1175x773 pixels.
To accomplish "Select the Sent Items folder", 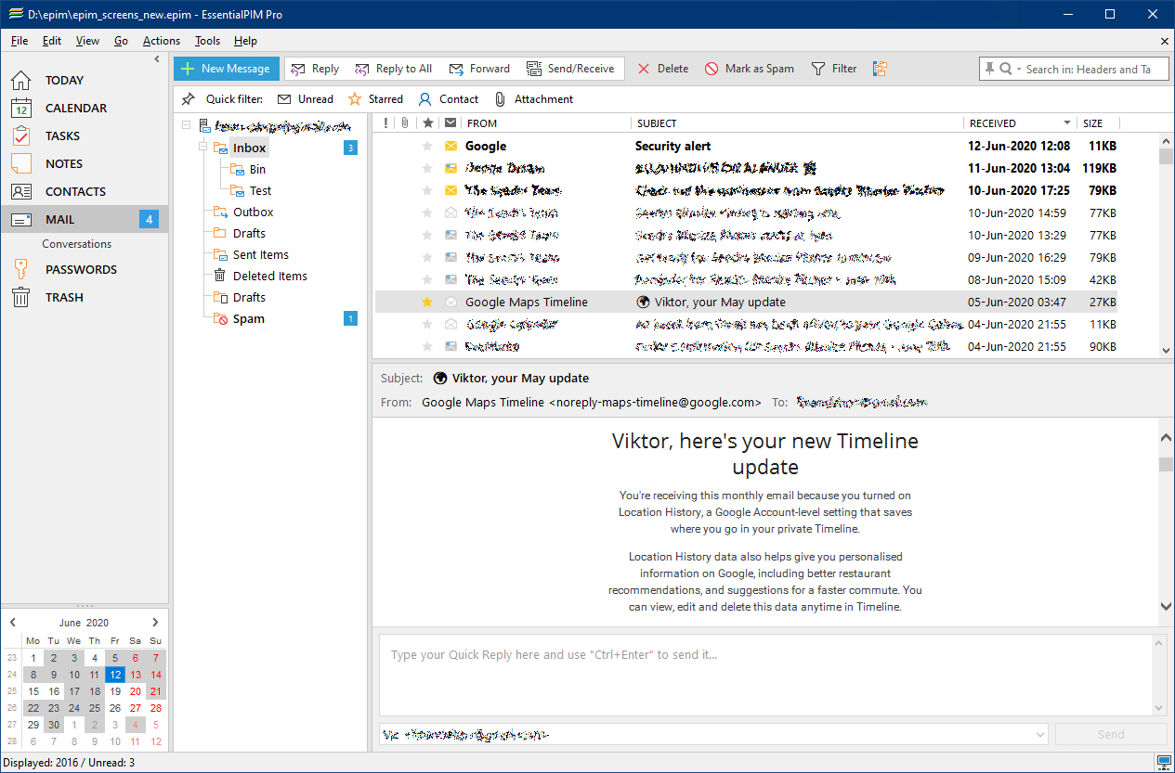I will [x=261, y=254].
